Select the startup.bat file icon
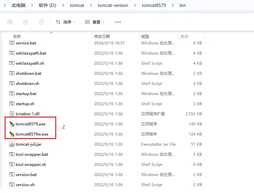The width and height of the screenshot is (254, 193). click(12, 93)
